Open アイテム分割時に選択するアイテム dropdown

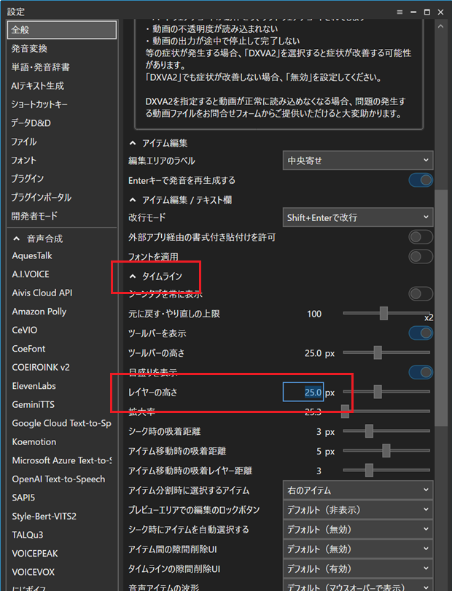357,490
